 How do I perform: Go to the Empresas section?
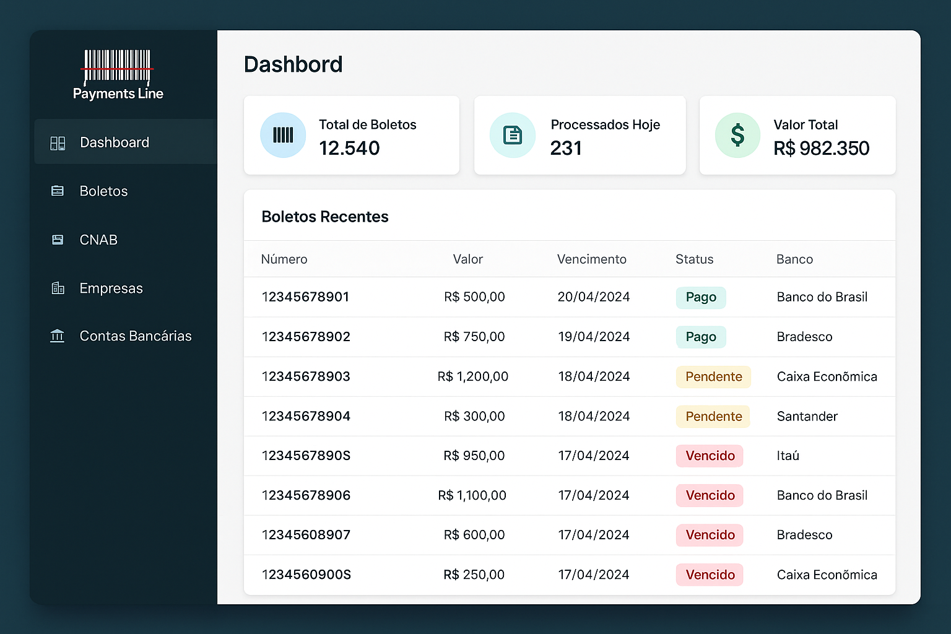(x=111, y=288)
